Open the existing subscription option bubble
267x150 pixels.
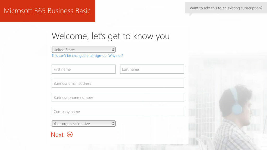[226, 8]
